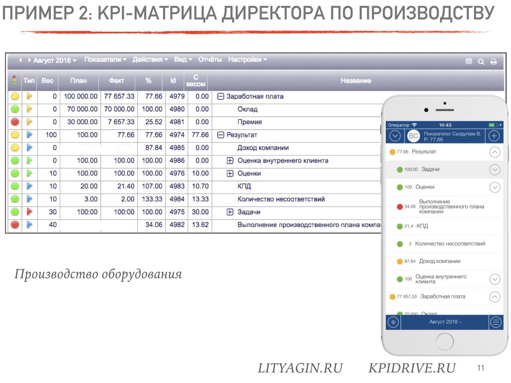Open the Настройки menu

click(x=248, y=60)
